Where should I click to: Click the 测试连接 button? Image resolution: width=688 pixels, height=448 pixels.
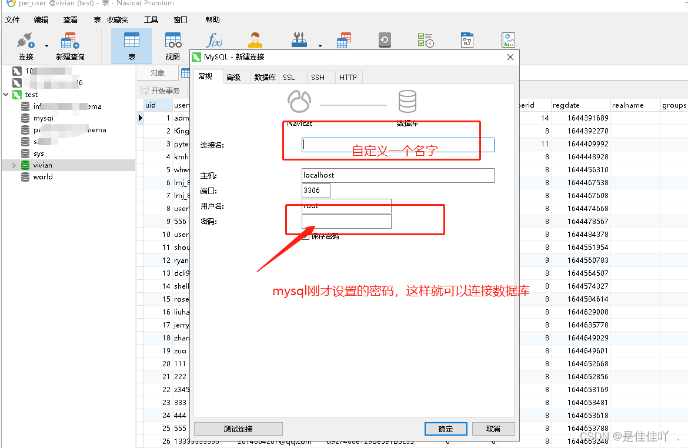[238, 429]
